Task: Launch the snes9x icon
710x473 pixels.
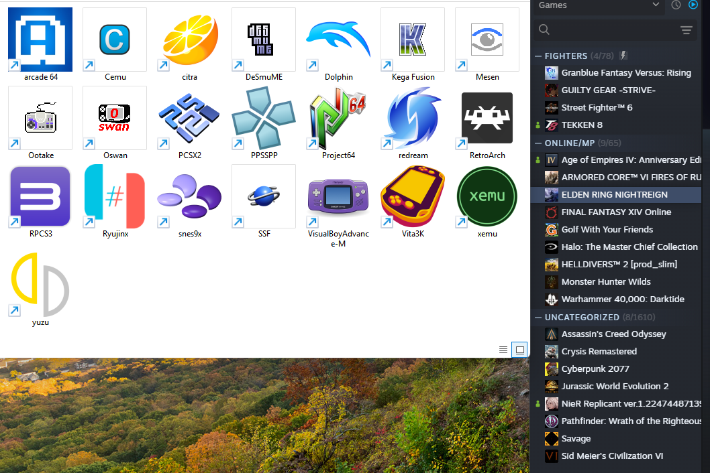Action: [x=189, y=196]
